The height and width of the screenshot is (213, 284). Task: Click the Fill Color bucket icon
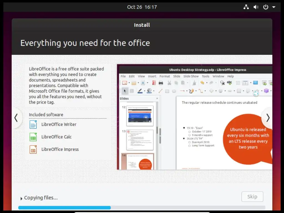149,91
